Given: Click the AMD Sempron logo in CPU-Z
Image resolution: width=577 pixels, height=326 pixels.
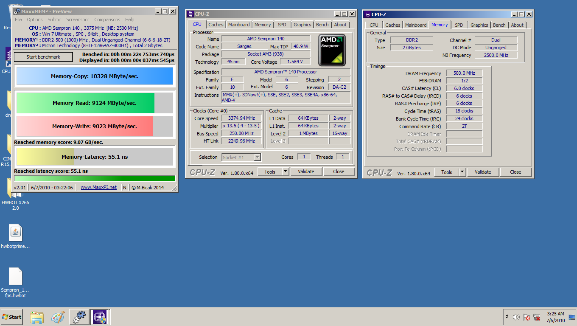Looking at the screenshot, I should pos(332,50).
